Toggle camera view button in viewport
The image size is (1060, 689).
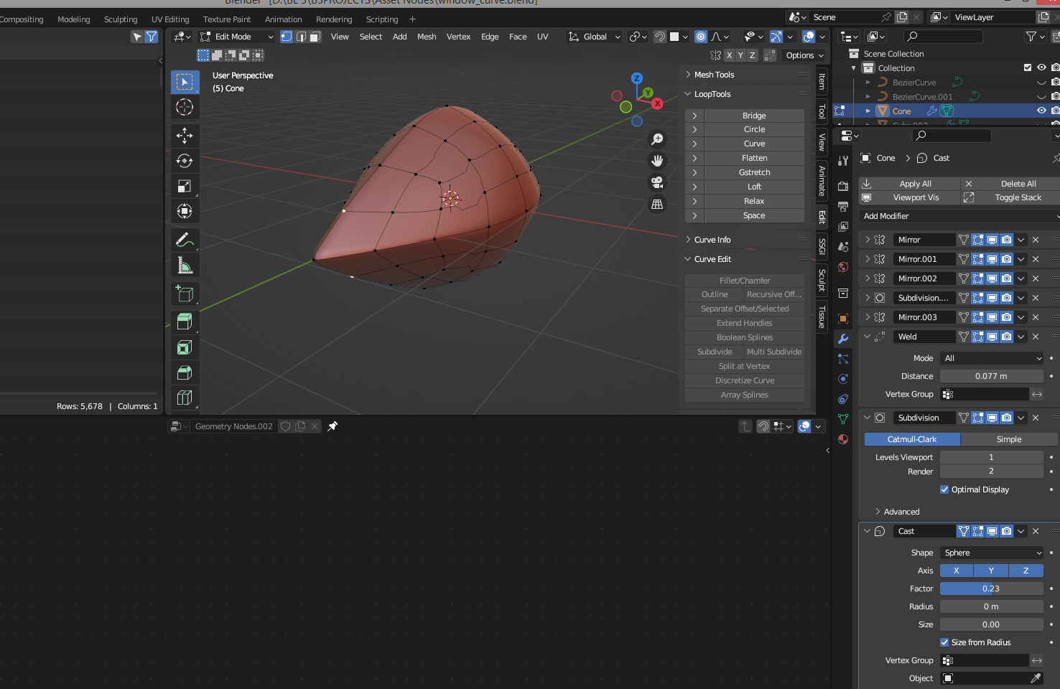[x=657, y=182]
